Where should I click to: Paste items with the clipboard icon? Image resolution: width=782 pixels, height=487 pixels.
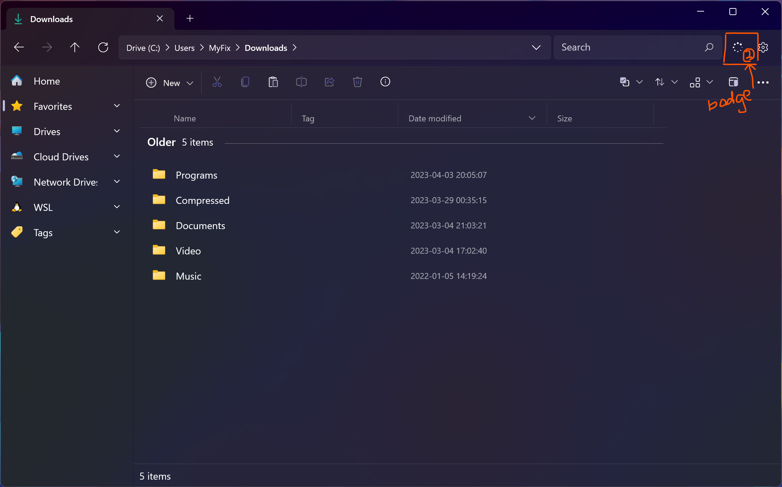point(273,82)
